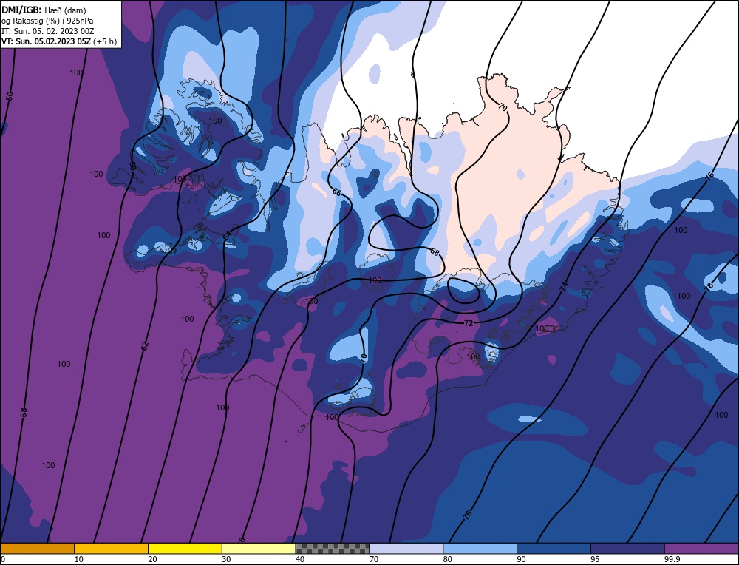Viewport: 739px width, 565px height.
Task: Click the '72' contour height label
Action: point(469,323)
